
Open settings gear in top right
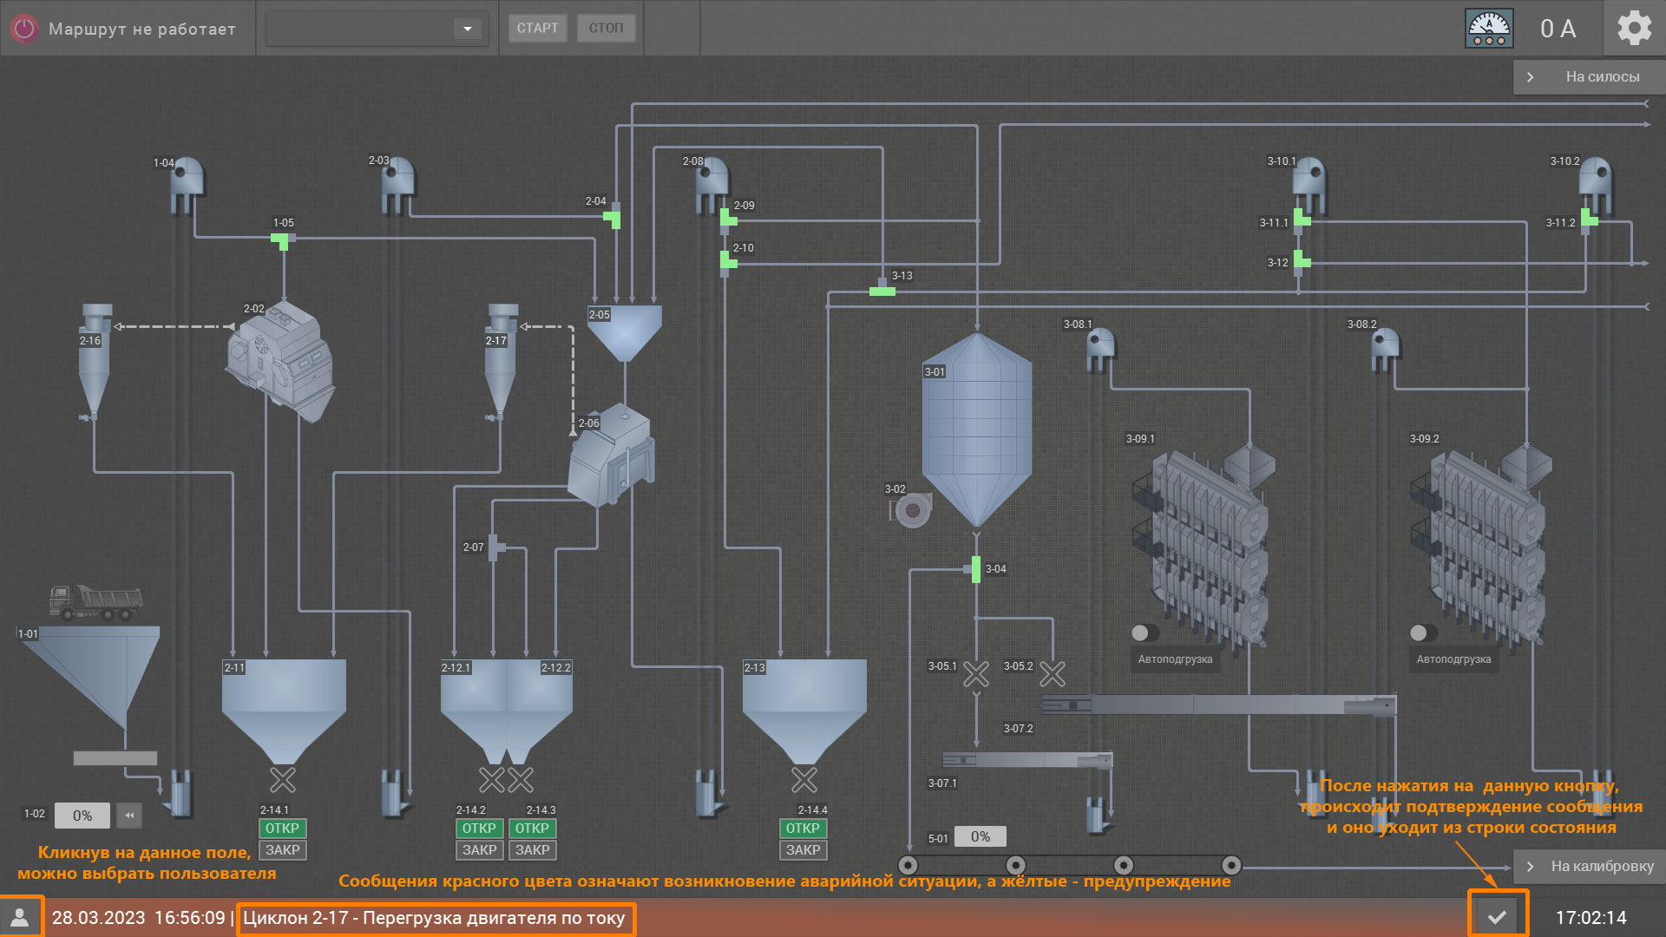point(1634,29)
